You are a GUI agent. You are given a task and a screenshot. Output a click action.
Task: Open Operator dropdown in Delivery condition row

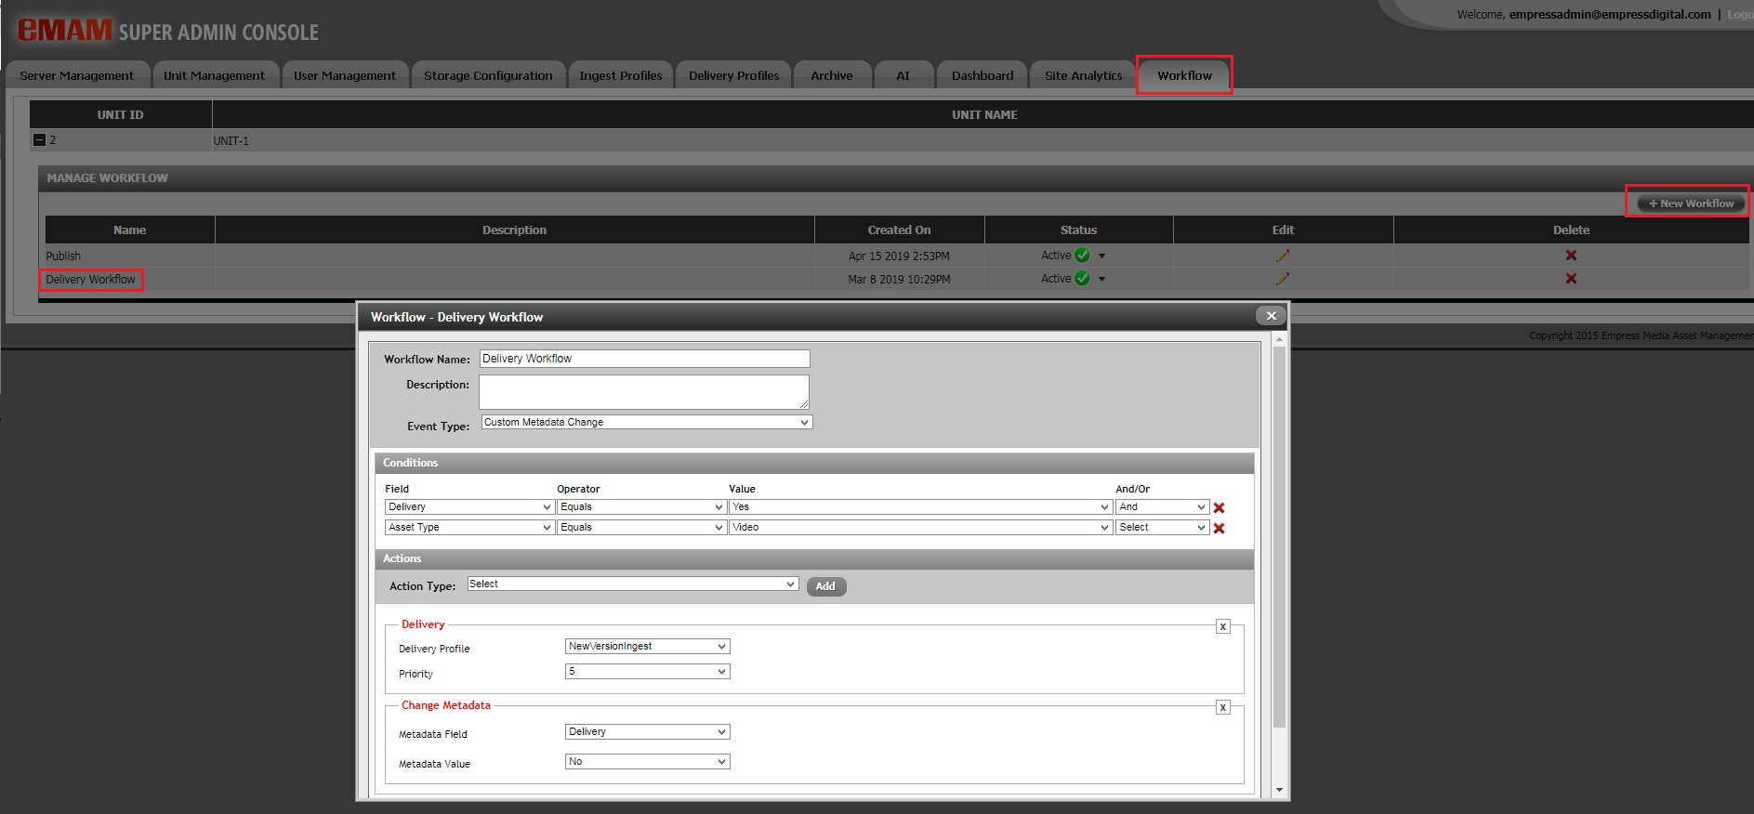pyautogui.click(x=641, y=506)
